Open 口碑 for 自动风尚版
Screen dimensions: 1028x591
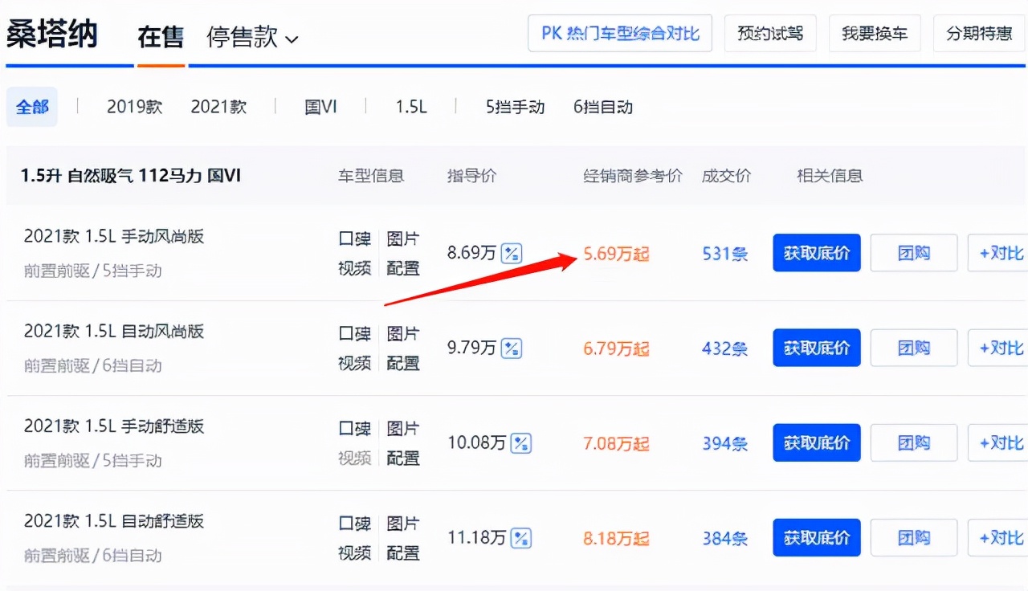(355, 333)
